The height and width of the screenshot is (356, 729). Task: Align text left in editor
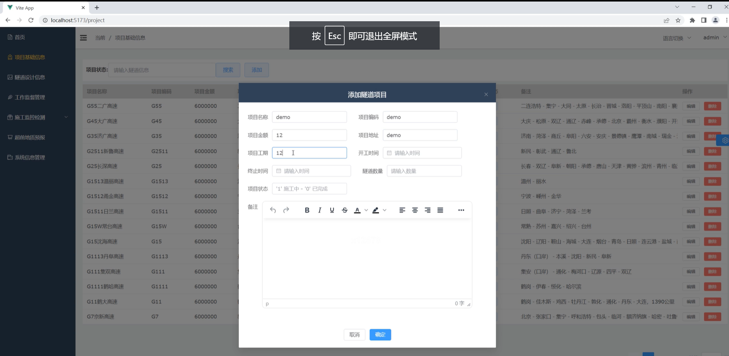(x=402, y=210)
